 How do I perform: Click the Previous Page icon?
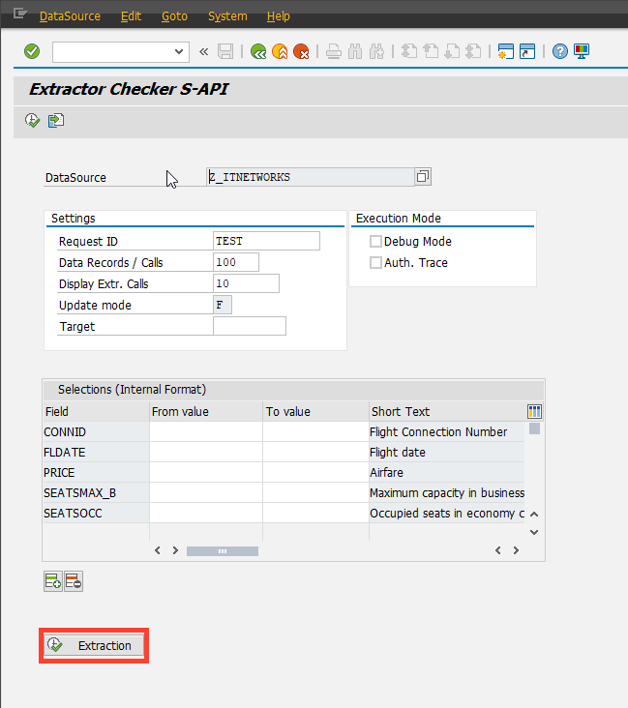[431, 51]
